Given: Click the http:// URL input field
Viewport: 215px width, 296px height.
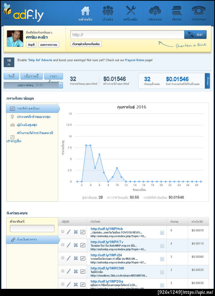Looking at the screenshot, I should pos(128,35).
